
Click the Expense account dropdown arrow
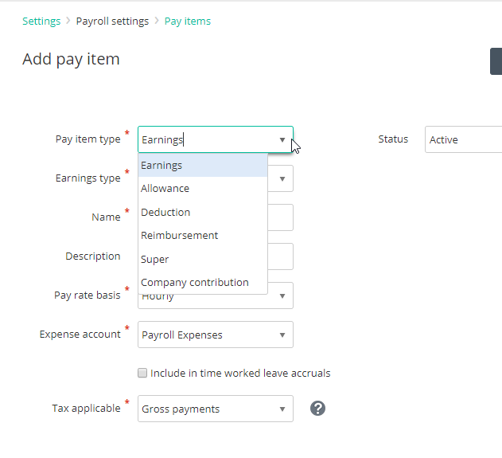pyautogui.click(x=282, y=335)
